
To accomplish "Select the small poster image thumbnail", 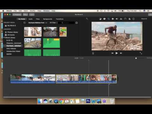I will 63,32.
